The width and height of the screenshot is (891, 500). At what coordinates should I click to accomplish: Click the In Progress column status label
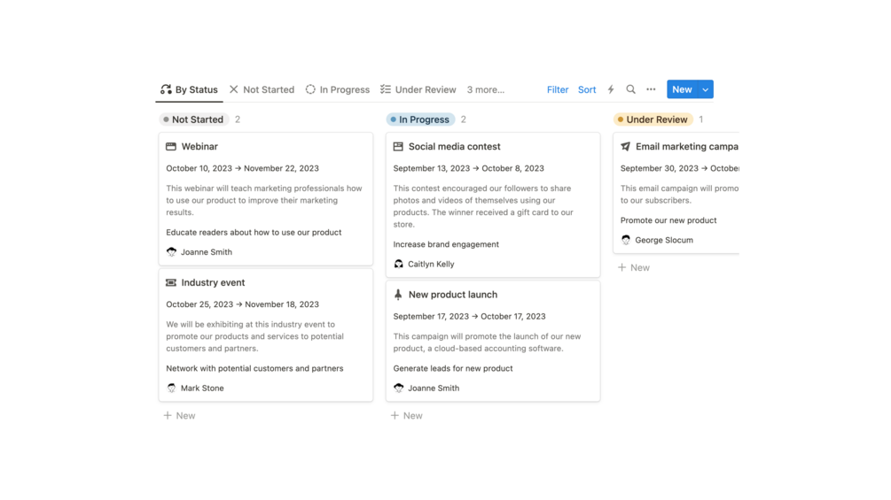[x=420, y=119]
